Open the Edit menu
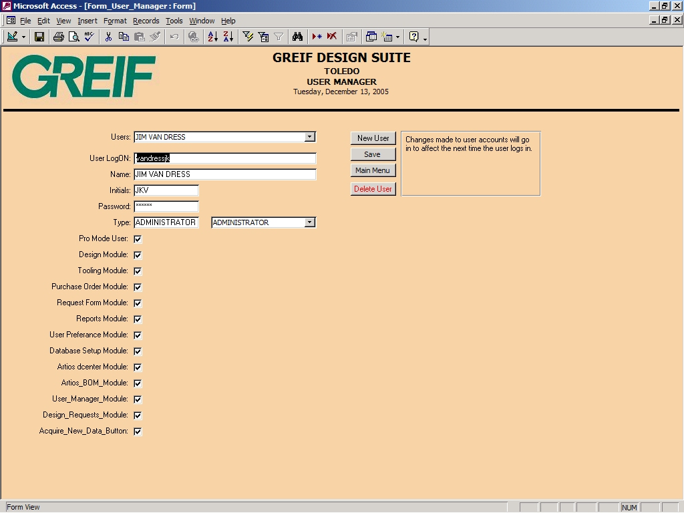Image resolution: width=684 pixels, height=513 pixels. point(43,21)
